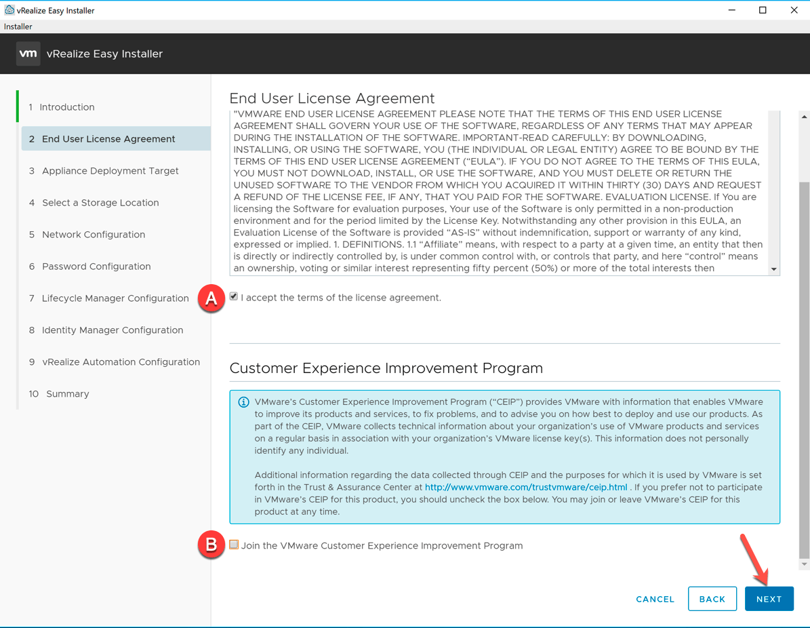The height and width of the screenshot is (628, 810).
Task: Open the Installer menu
Action: (18, 26)
